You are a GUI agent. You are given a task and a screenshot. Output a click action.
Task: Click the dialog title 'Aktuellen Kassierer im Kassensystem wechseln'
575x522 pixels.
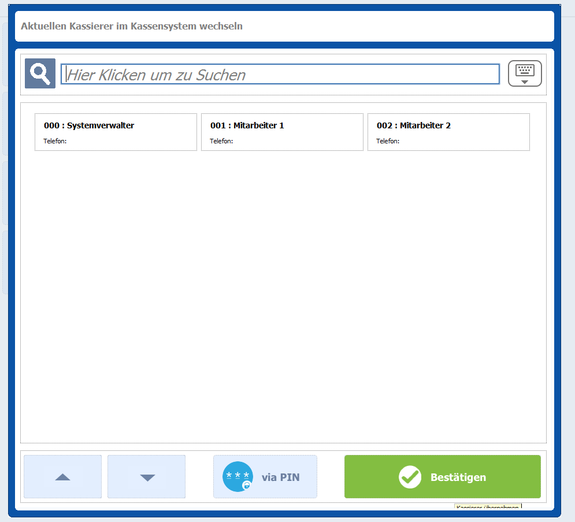pos(132,26)
